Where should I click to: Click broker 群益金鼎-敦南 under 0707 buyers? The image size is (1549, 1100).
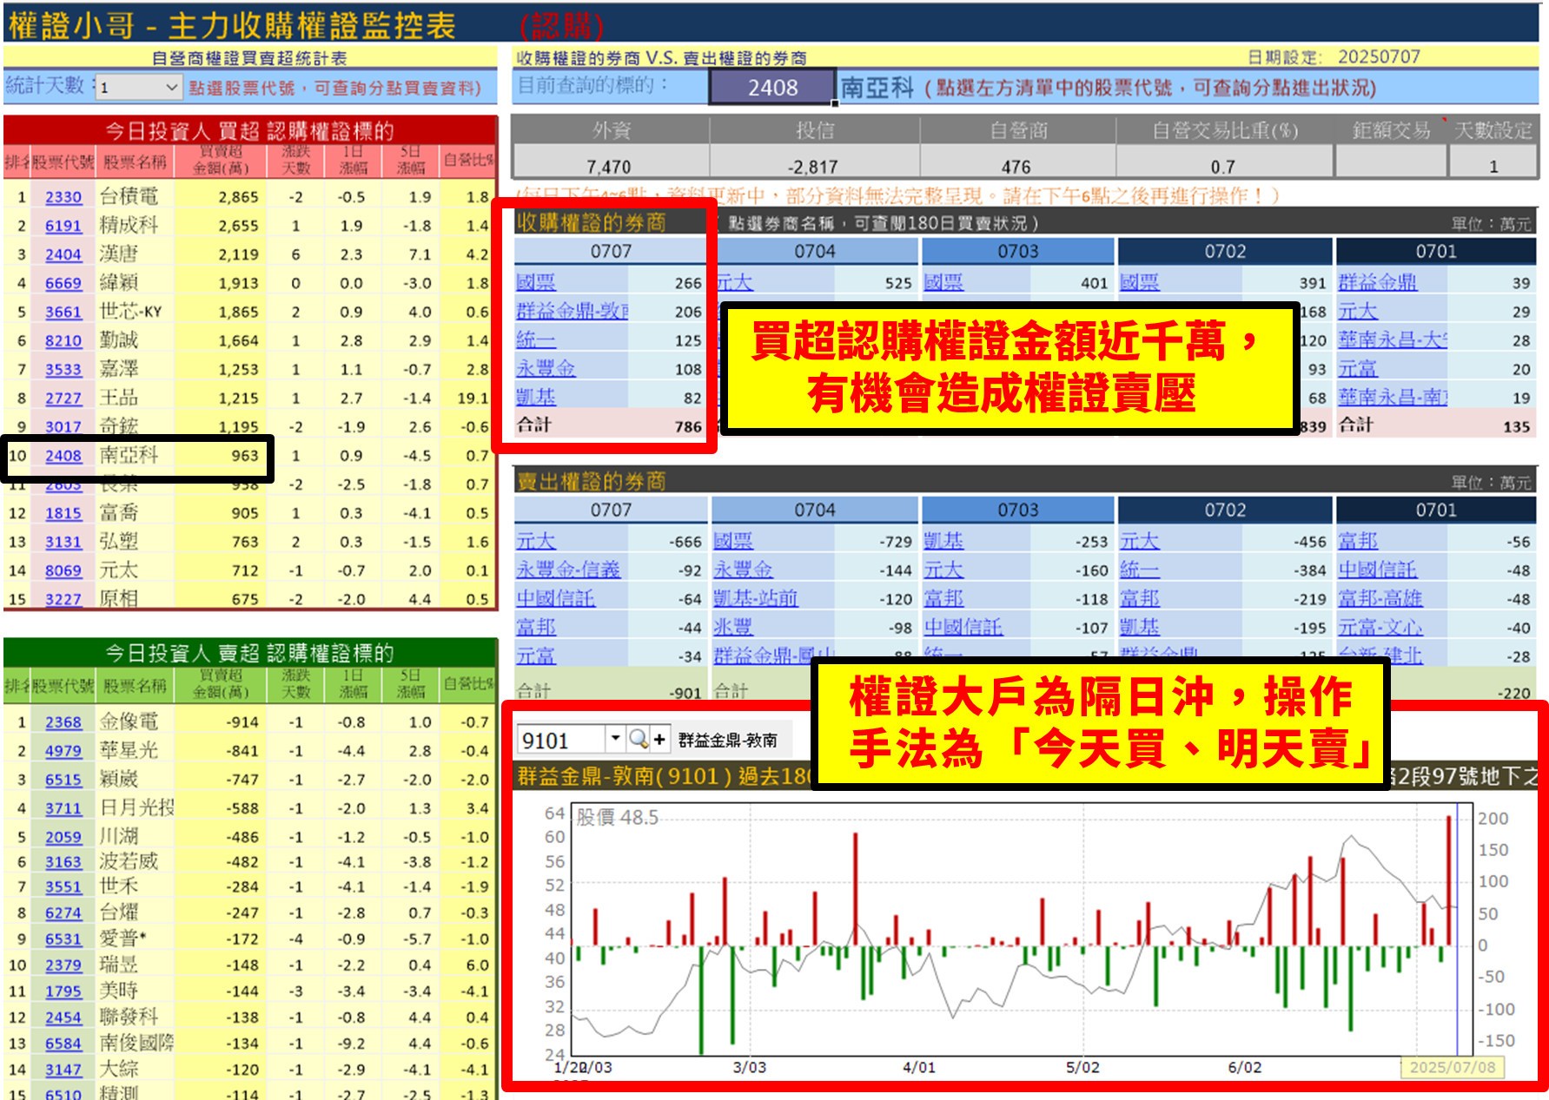573,311
